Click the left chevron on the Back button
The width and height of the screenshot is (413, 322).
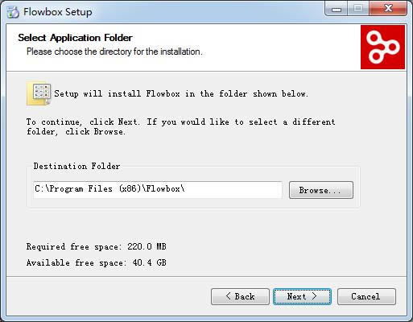point(228,296)
